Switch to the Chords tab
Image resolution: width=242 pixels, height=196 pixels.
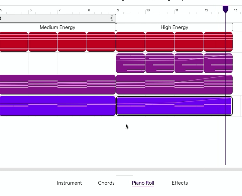click(x=106, y=183)
